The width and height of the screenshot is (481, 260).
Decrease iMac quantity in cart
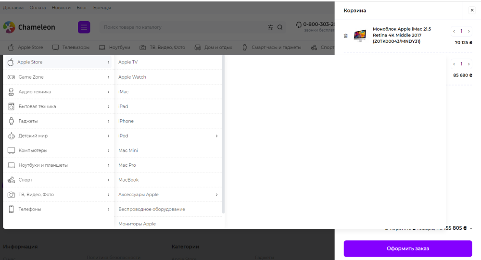[454, 31]
